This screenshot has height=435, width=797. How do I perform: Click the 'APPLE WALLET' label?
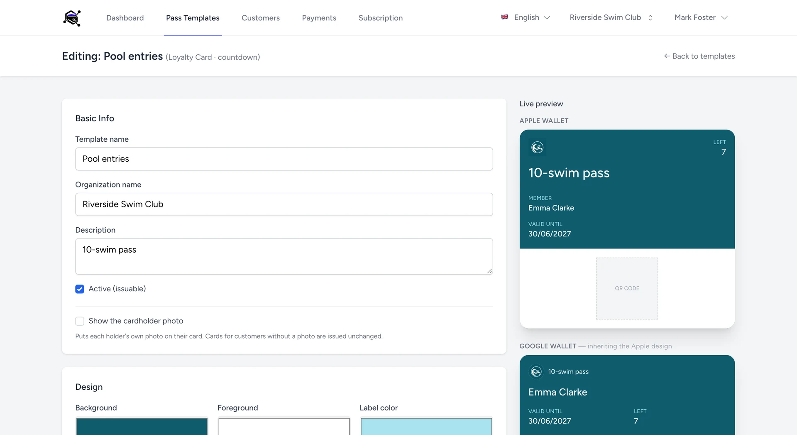pos(544,121)
